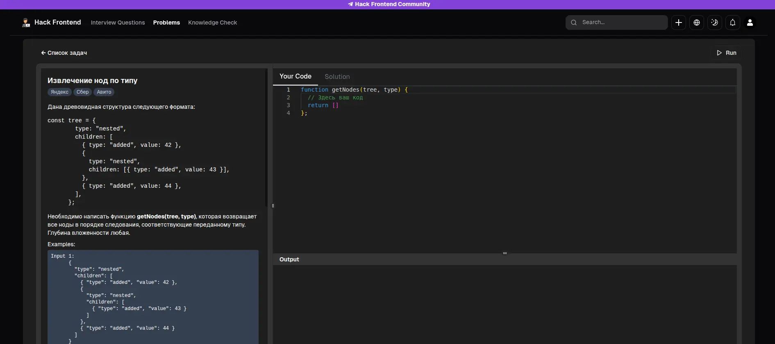The width and height of the screenshot is (775, 344).
Task: Go back via Список задач link
Action: coord(64,53)
